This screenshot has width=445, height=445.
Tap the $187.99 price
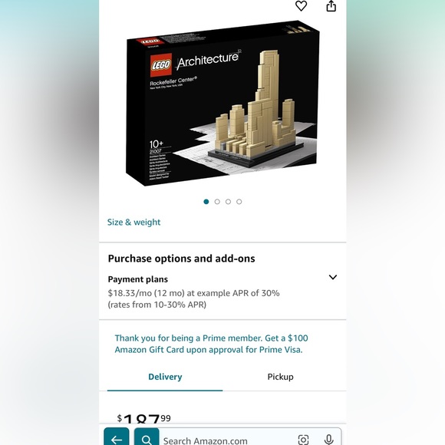point(144,418)
